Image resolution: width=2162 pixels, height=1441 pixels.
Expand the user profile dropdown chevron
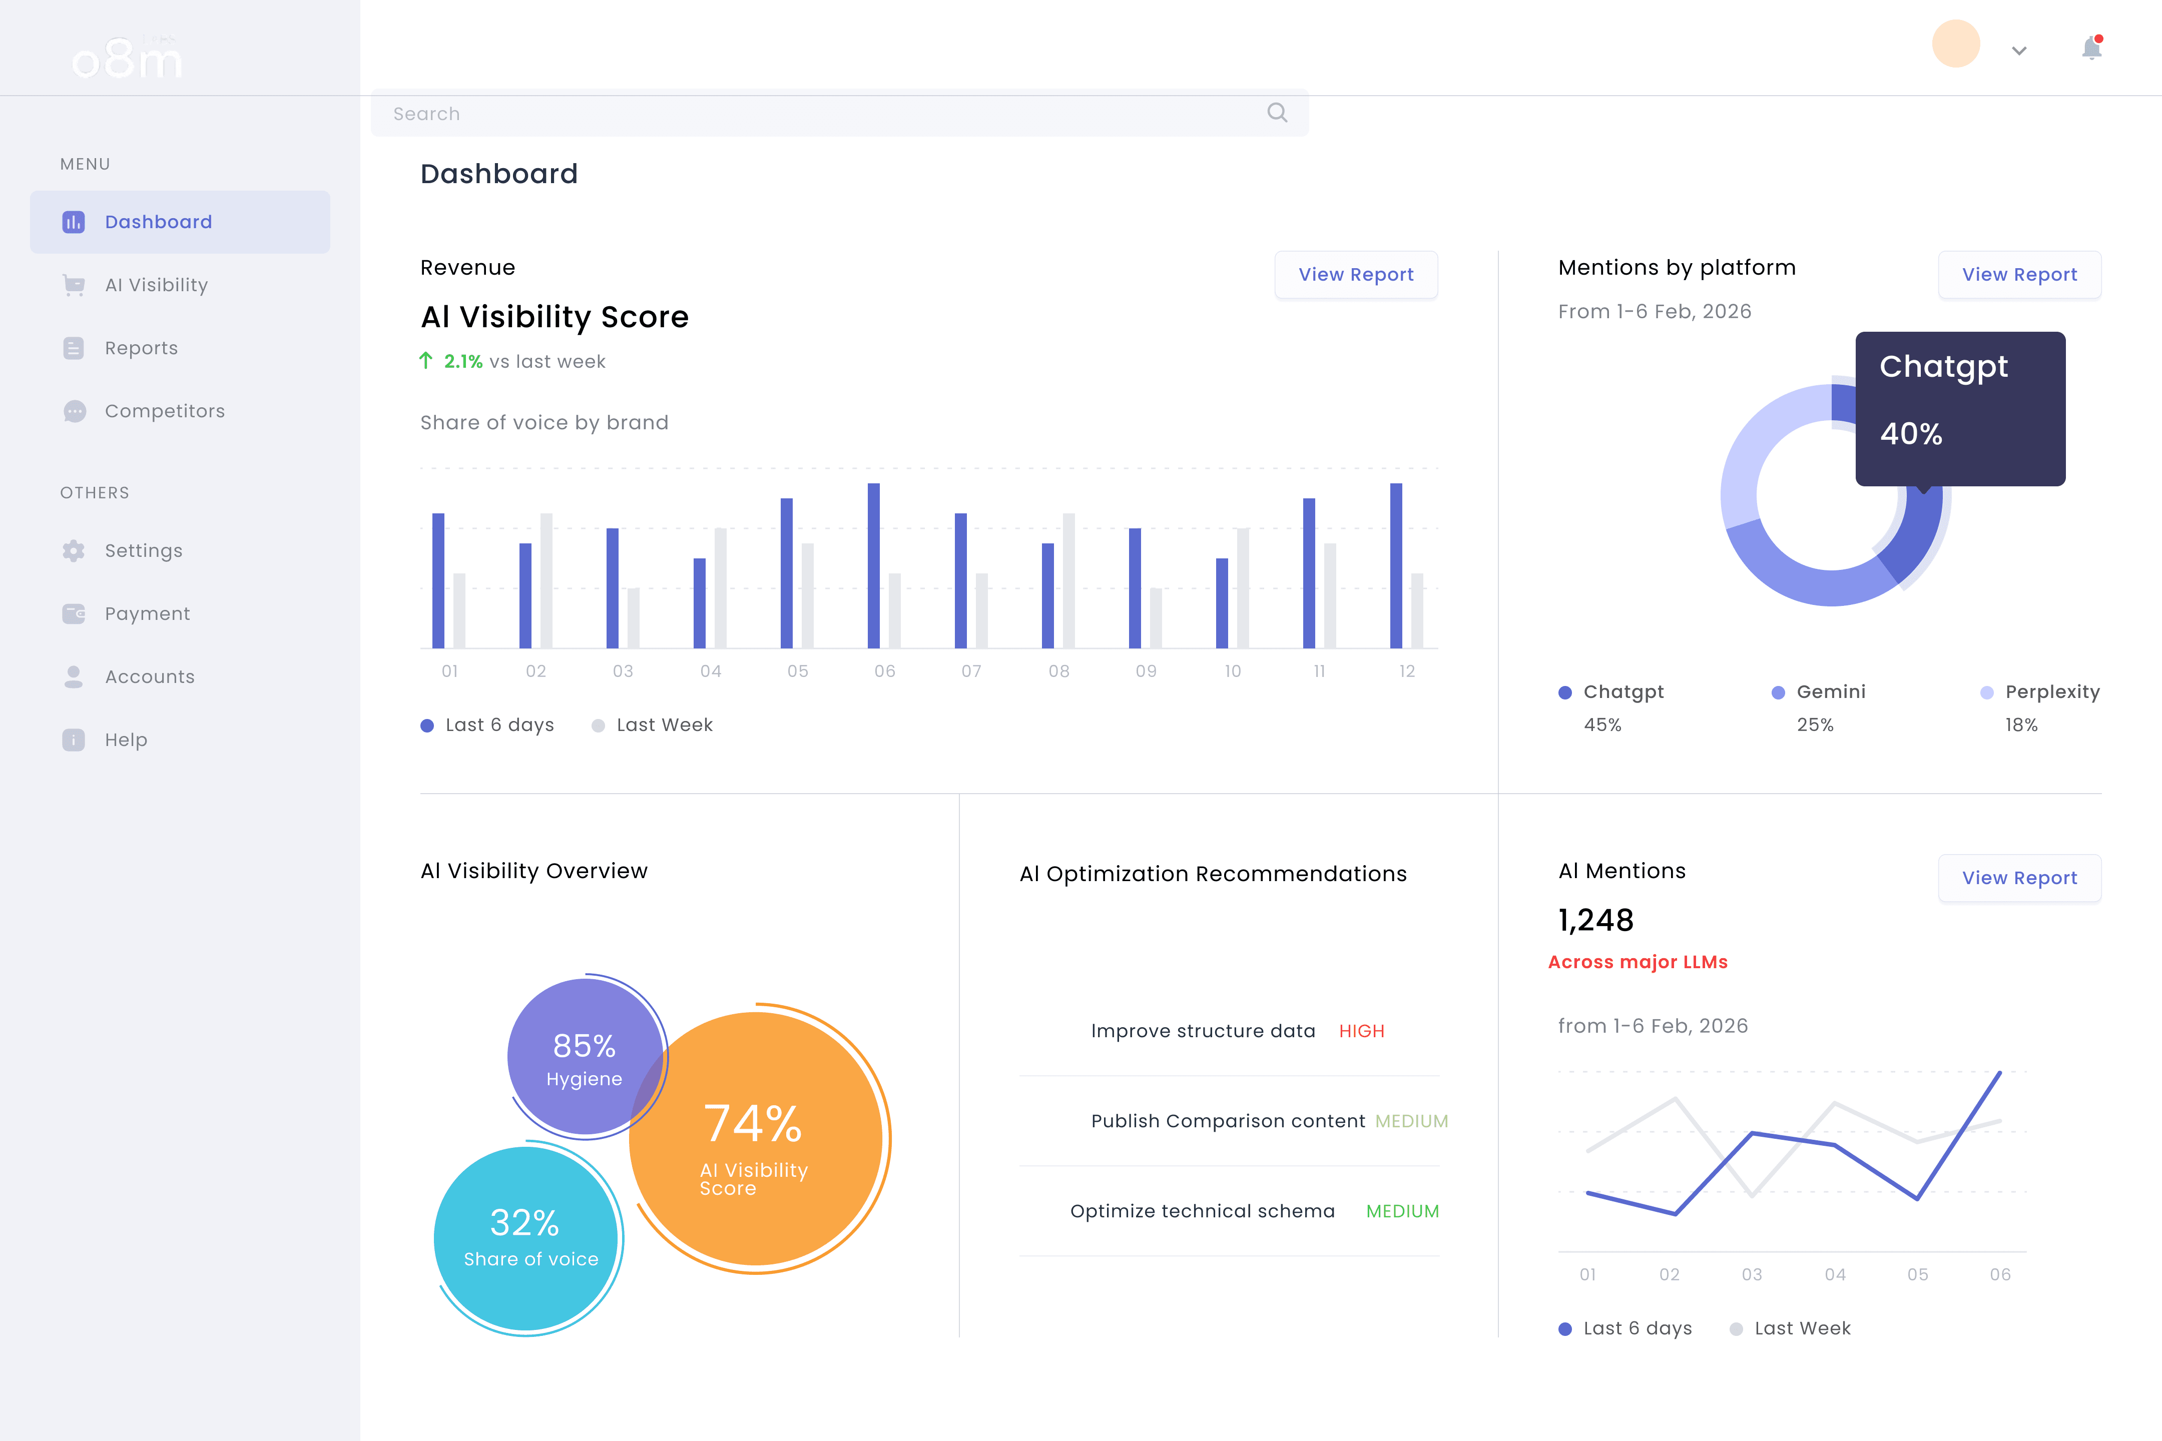point(2018,51)
